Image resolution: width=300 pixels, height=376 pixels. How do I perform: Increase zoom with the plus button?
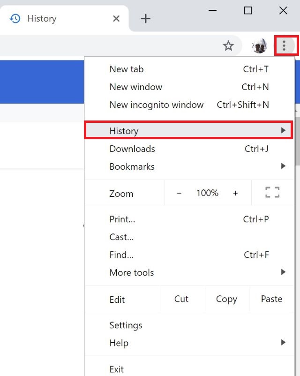point(235,193)
